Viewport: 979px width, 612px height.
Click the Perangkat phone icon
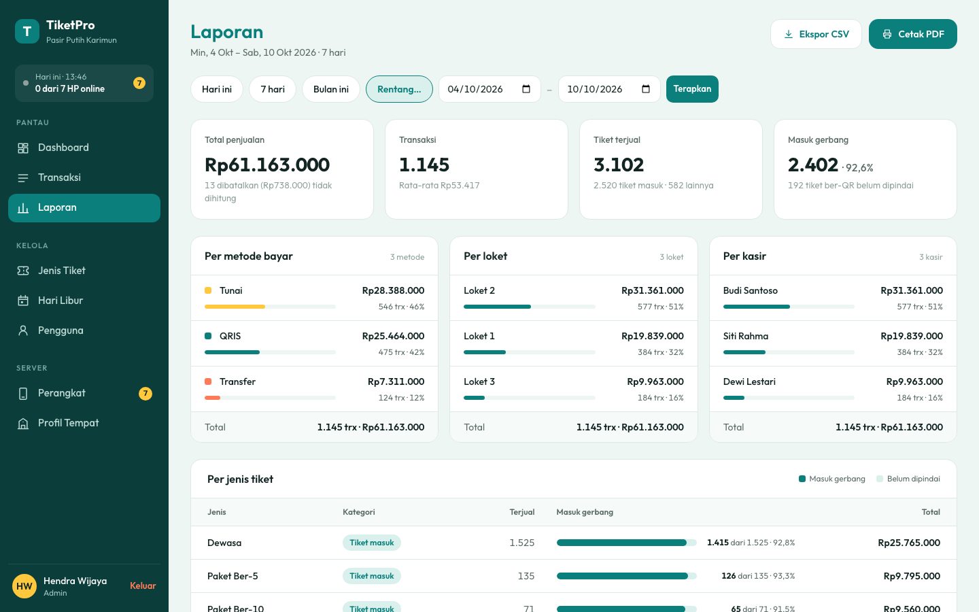coord(23,393)
